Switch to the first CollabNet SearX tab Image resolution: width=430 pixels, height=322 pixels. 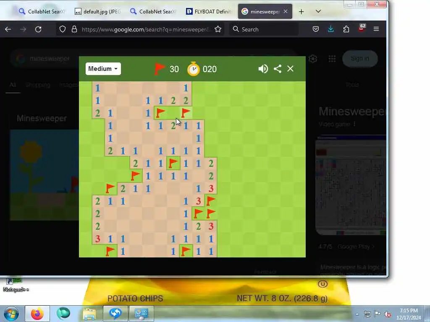pyautogui.click(x=42, y=11)
